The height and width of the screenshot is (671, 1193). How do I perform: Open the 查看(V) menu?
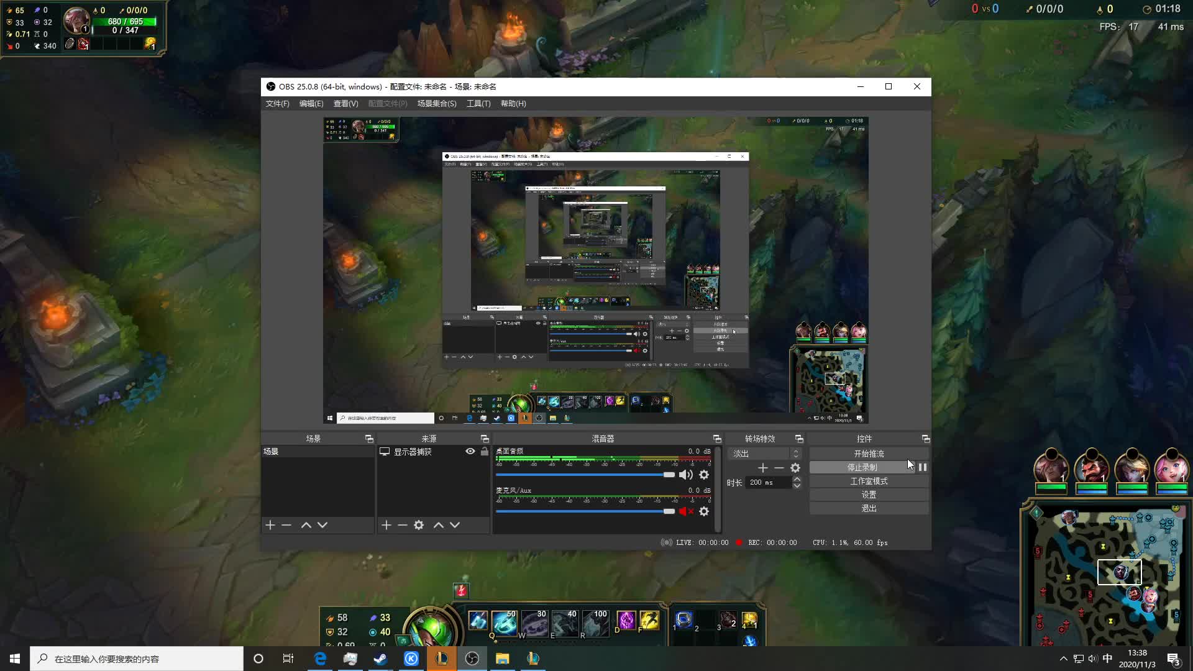[x=346, y=104]
